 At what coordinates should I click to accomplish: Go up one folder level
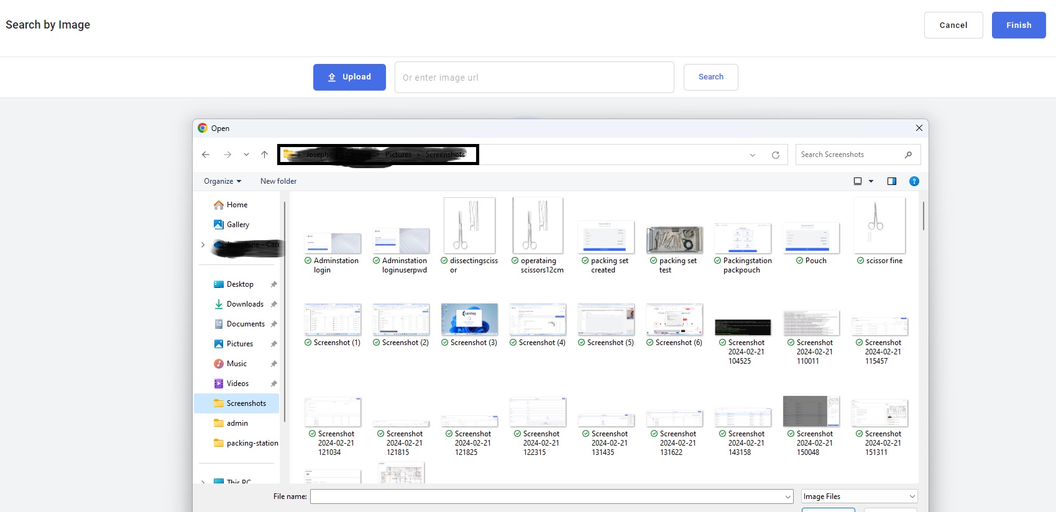[x=265, y=155]
